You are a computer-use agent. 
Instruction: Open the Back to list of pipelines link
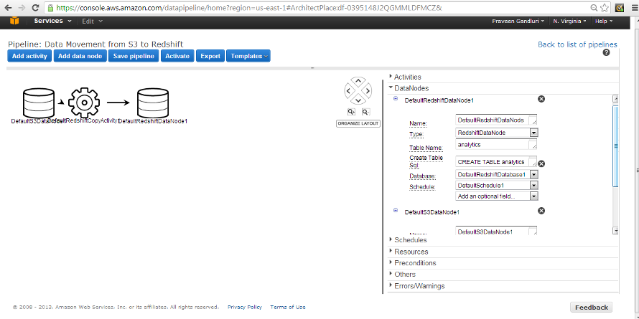(577, 44)
